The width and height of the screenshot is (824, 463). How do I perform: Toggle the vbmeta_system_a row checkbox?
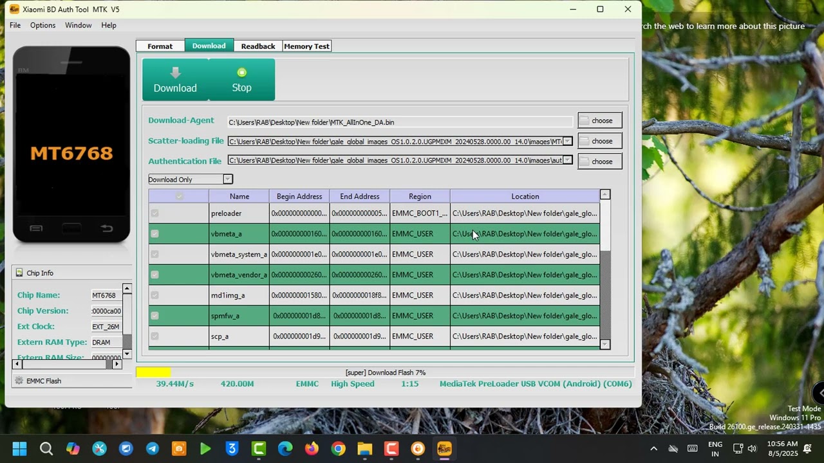pos(154,254)
